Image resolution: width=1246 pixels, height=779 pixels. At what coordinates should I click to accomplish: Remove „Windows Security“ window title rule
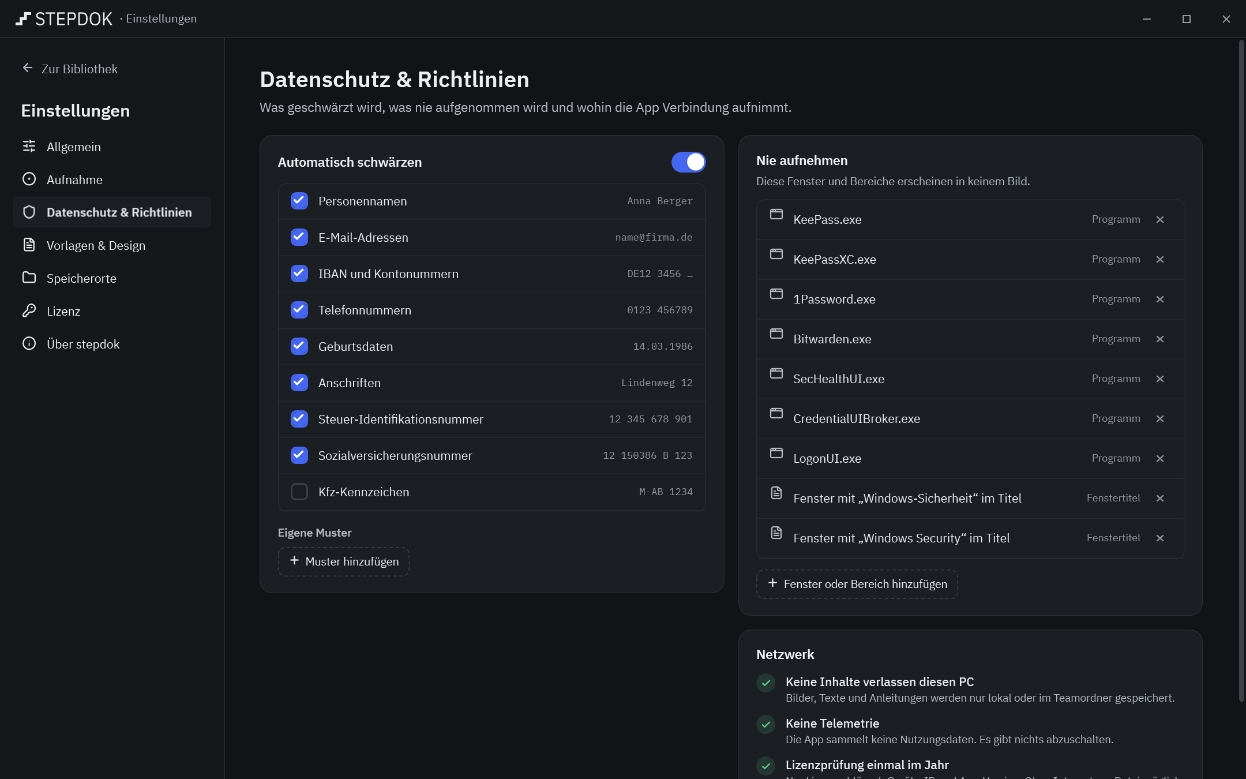(1160, 538)
